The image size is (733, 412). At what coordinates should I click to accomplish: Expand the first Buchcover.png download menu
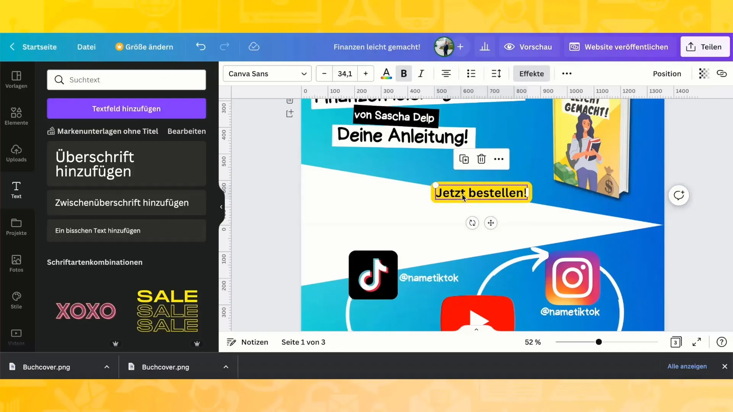coord(107,367)
